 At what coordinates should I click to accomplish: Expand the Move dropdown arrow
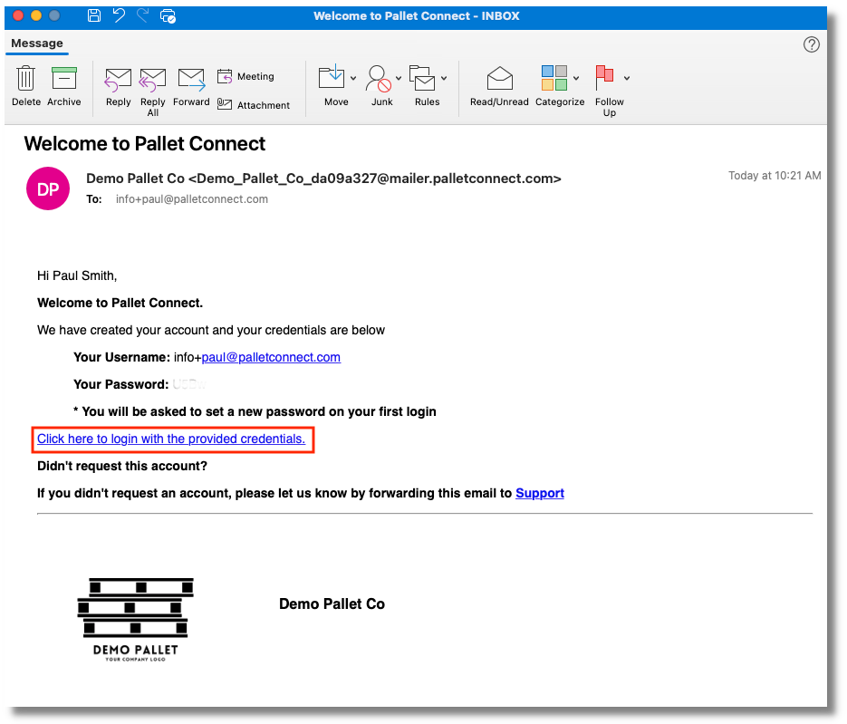point(353,78)
